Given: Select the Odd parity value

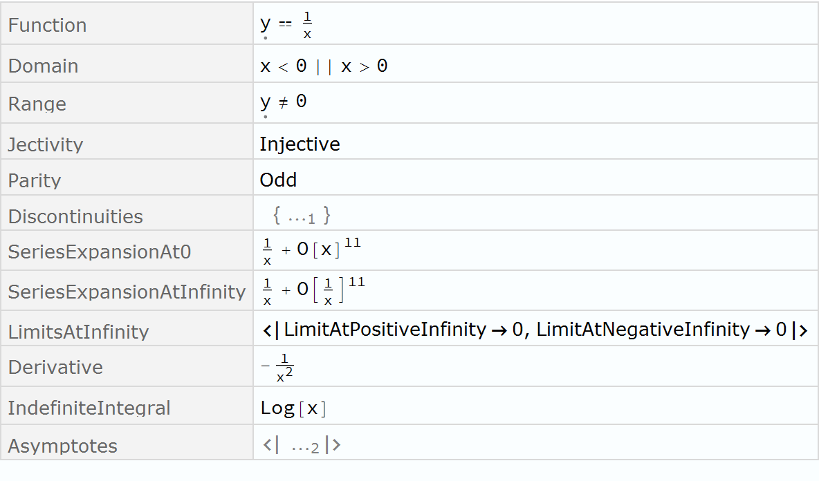Looking at the screenshot, I should [x=278, y=180].
